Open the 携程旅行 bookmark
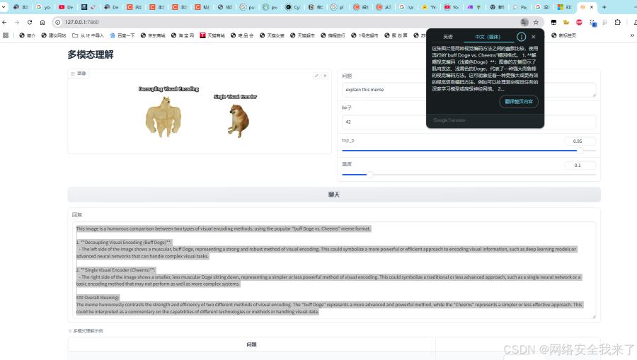Image resolution: width=637 pixels, height=360 pixels. [x=333, y=35]
